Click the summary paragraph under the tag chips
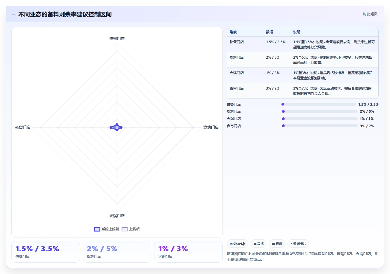 (302, 256)
